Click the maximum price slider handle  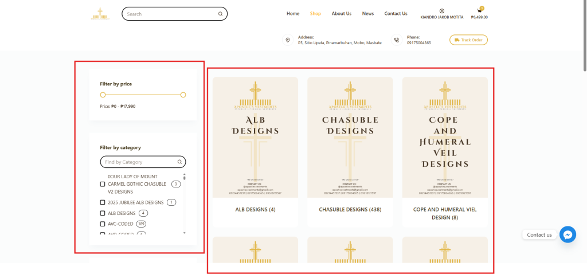[183, 95]
